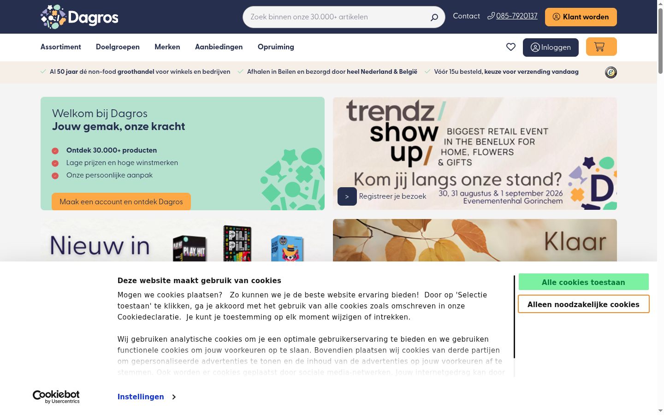Go to Aanbiedingen
Screen dimensions: 664x415
pos(219,47)
